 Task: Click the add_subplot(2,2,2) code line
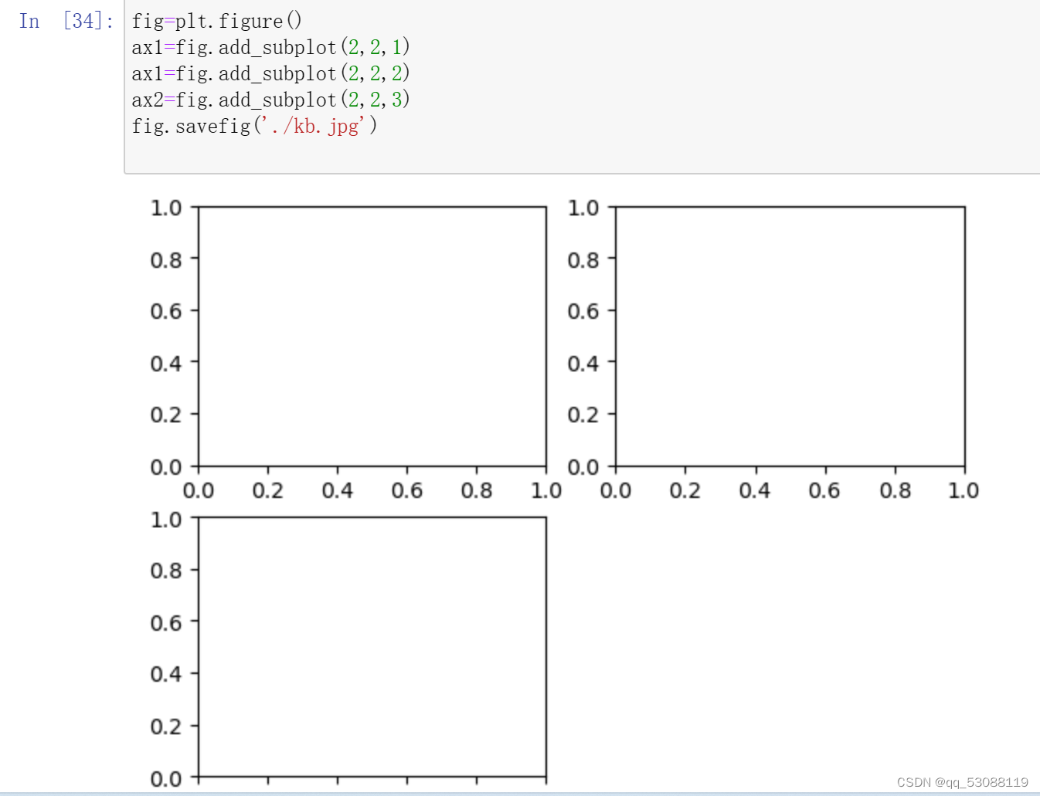click(x=270, y=73)
